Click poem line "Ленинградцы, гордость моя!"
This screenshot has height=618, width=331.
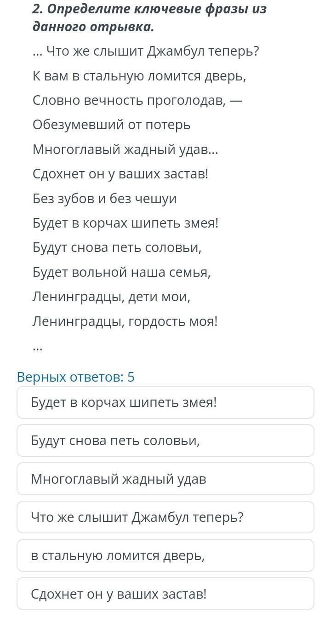pos(125,321)
